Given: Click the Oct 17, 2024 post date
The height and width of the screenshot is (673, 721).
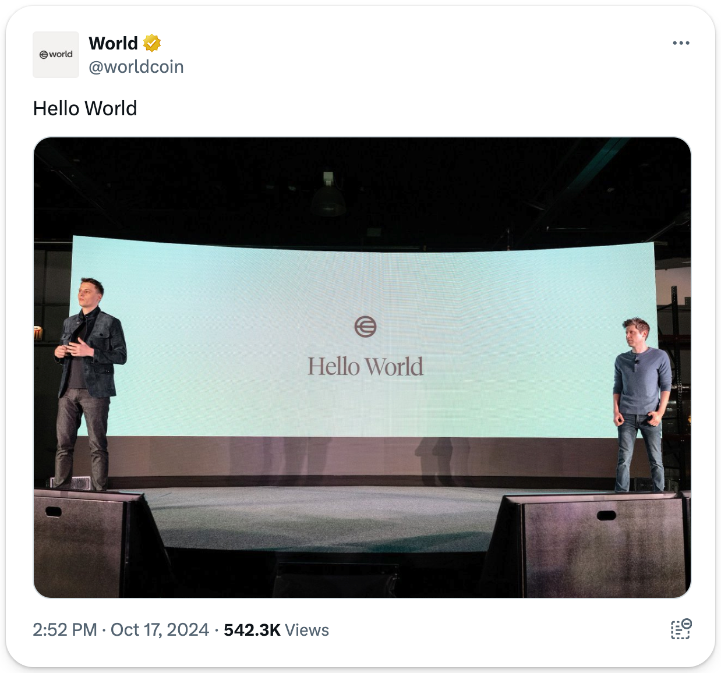Looking at the screenshot, I should (160, 630).
